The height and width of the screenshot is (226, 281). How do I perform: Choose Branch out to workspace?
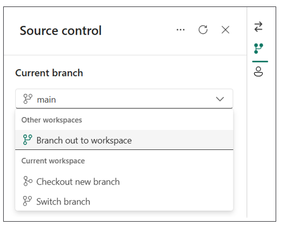[x=124, y=140]
